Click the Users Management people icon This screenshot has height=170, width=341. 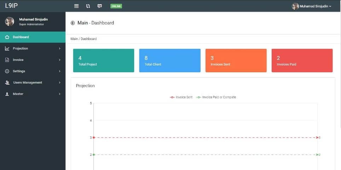[7, 83]
